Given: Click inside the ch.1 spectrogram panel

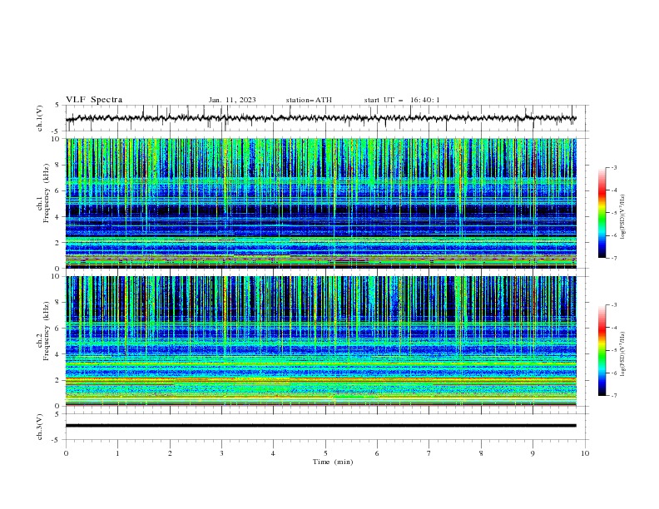Looking at the screenshot, I should click(320, 203).
